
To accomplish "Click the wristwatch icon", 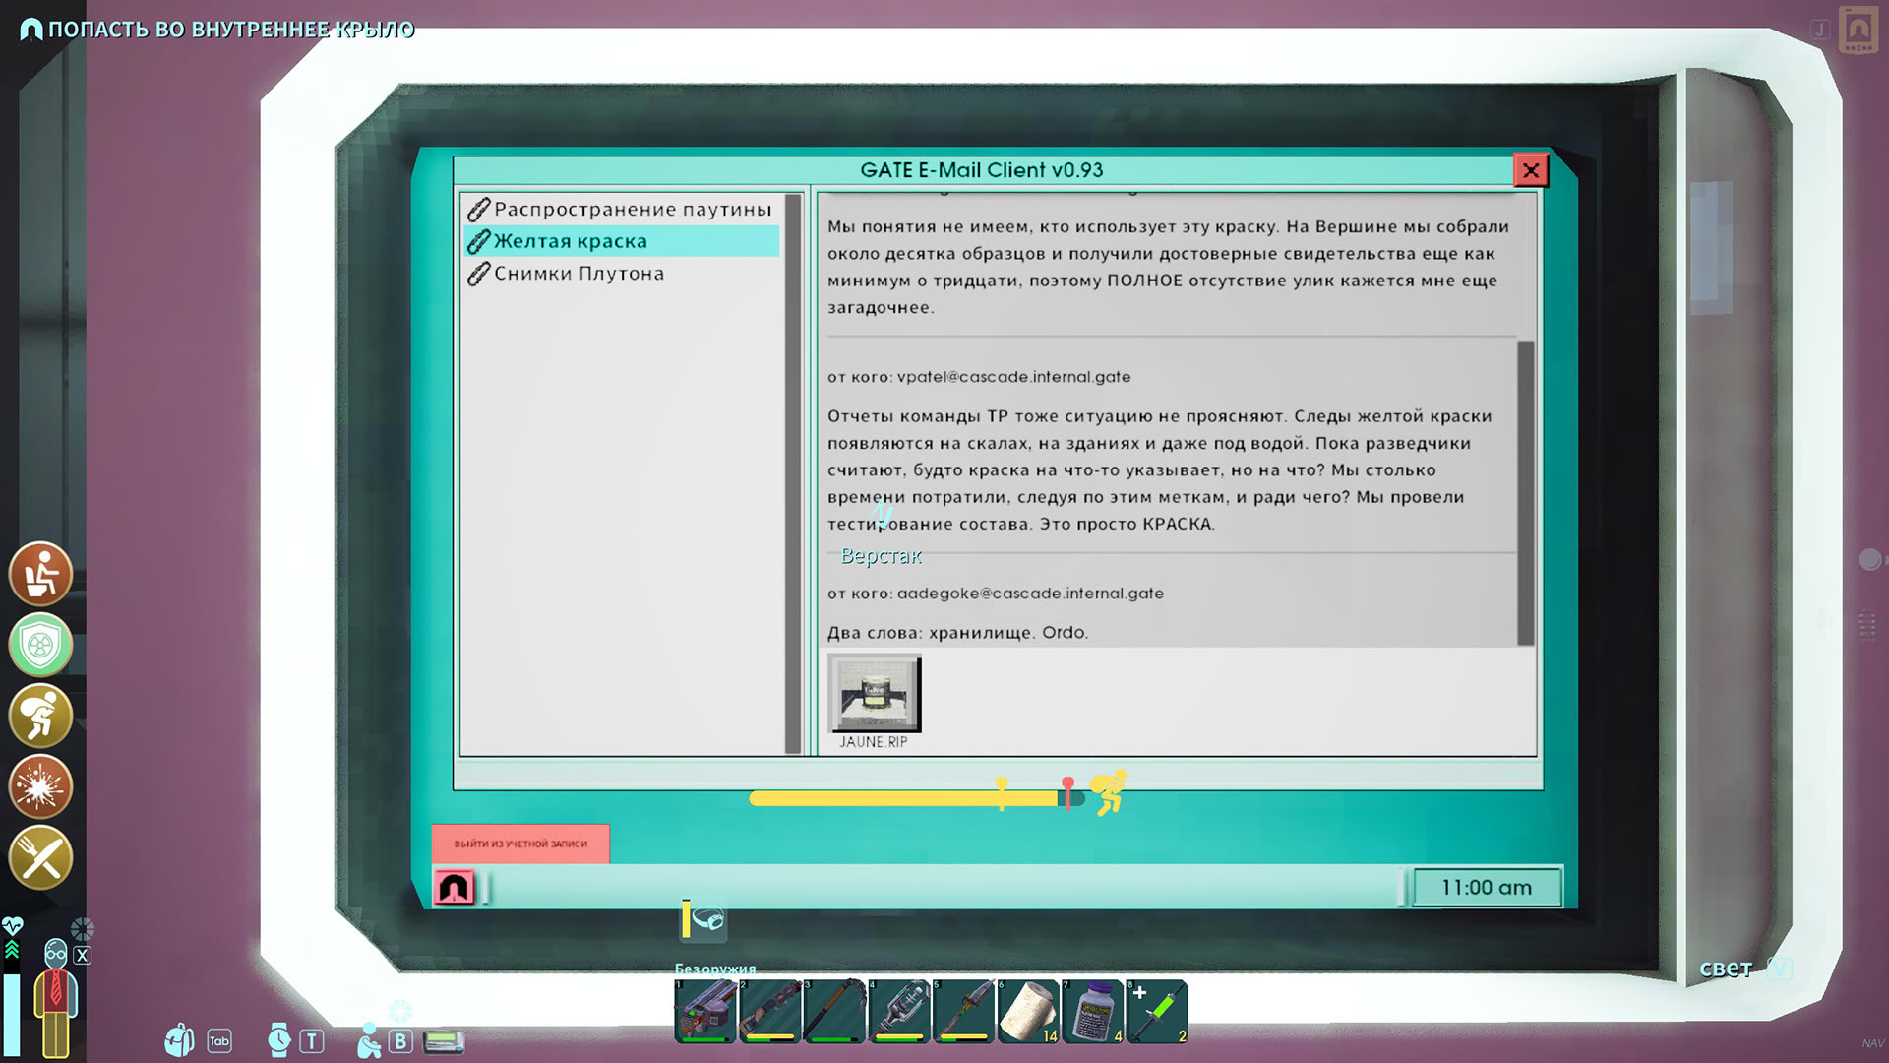I will [279, 1039].
